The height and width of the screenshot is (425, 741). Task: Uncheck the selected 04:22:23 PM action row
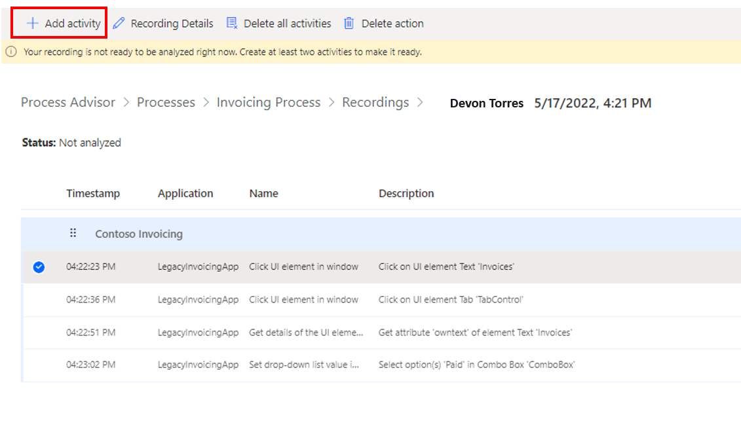click(x=39, y=267)
